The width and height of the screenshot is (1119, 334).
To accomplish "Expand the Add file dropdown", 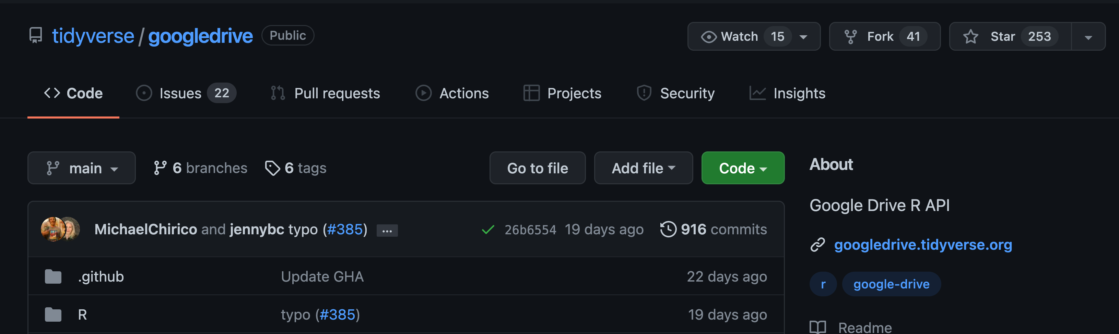I will [643, 168].
